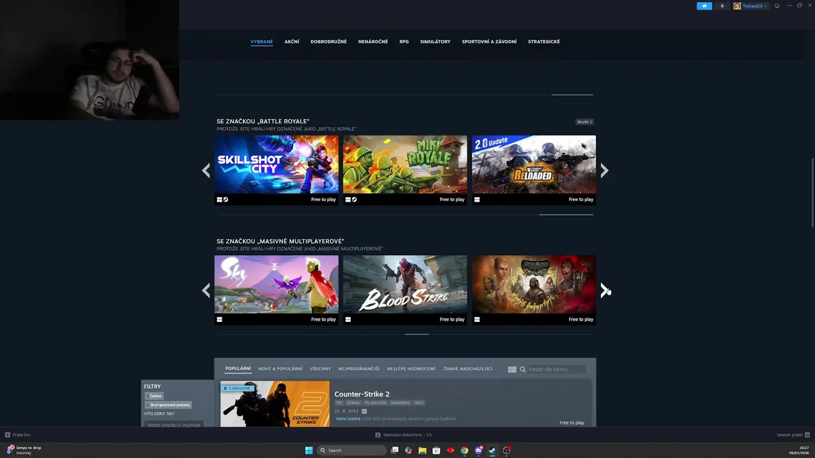Screen dimensions: 815x458
Task: Open the Temps to drop weather widget
Action: [x=24, y=450]
